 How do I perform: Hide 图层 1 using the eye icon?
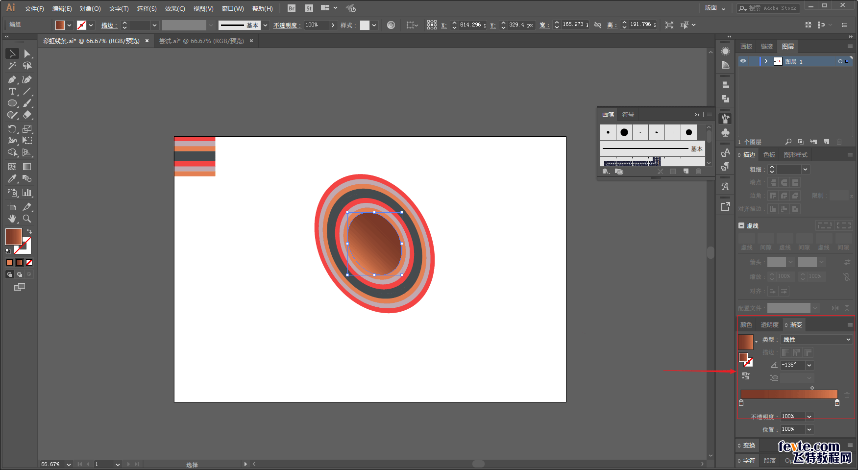[x=743, y=61]
